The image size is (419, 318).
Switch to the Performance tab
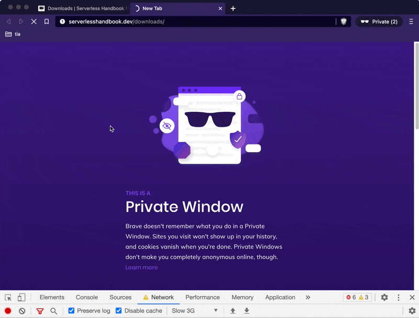[x=203, y=298]
